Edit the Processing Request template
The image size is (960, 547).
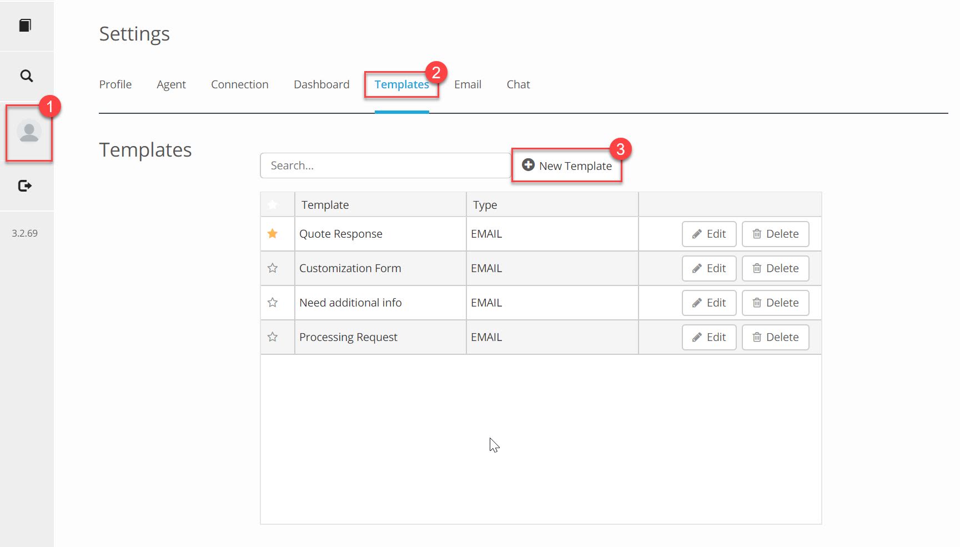click(709, 337)
